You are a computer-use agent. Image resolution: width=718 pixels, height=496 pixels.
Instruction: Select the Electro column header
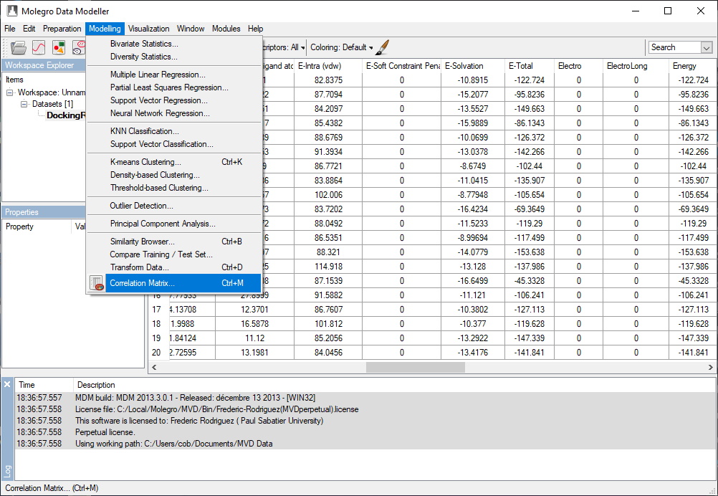pos(578,66)
